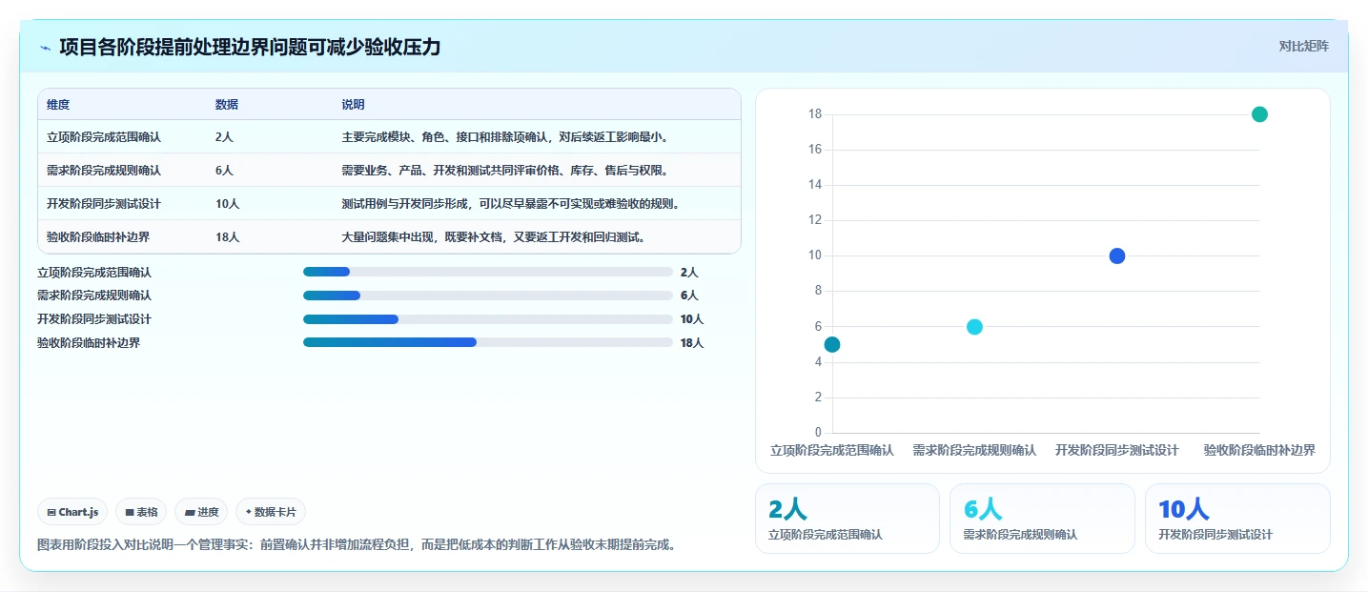Click the 18人 value beside the progress bar
Image resolution: width=1368 pixels, height=592 pixels.
point(692,342)
